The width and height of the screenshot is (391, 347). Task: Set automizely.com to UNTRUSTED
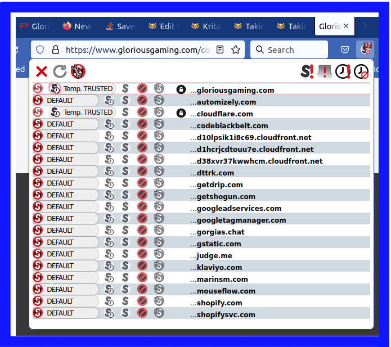pos(142,101)
